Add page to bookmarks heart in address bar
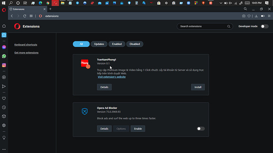273x153 pixels. pyautogui.click(x=249, y=16)
